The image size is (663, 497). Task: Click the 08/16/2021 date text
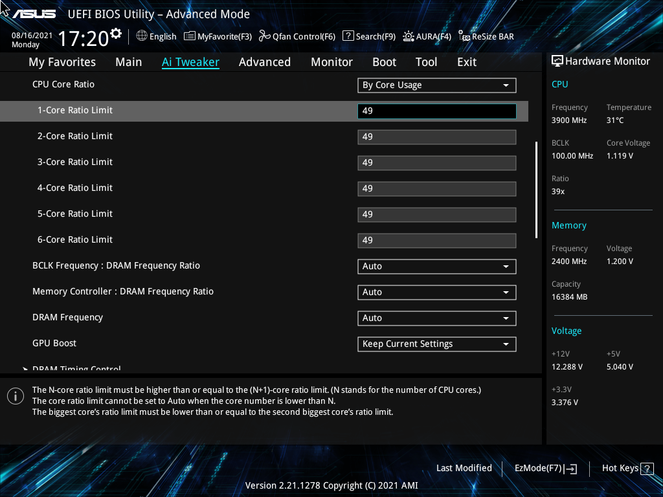tap(32, 36)
